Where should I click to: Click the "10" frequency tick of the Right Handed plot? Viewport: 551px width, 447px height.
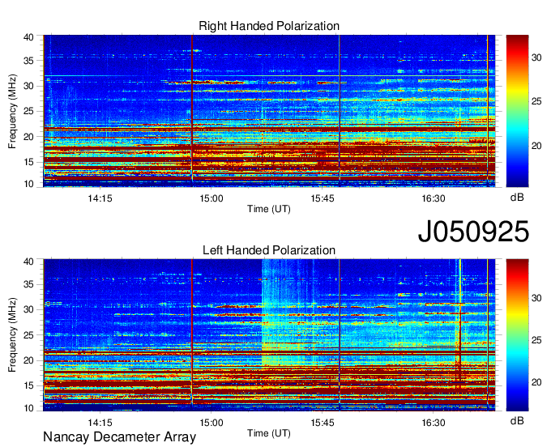pos(28,184)
